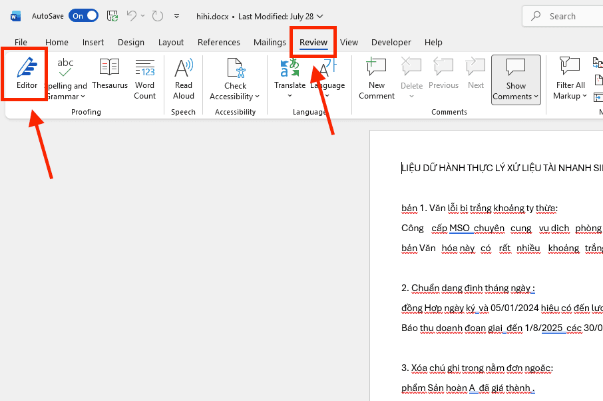Expand the file name Last Modified chevron

pyautogui.click(x=319, y=17)
